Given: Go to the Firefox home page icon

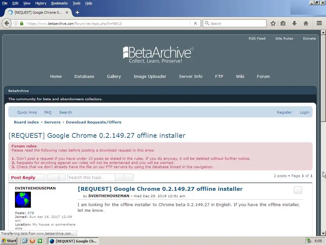Looking at the screenshot, I should coord(306,23).
